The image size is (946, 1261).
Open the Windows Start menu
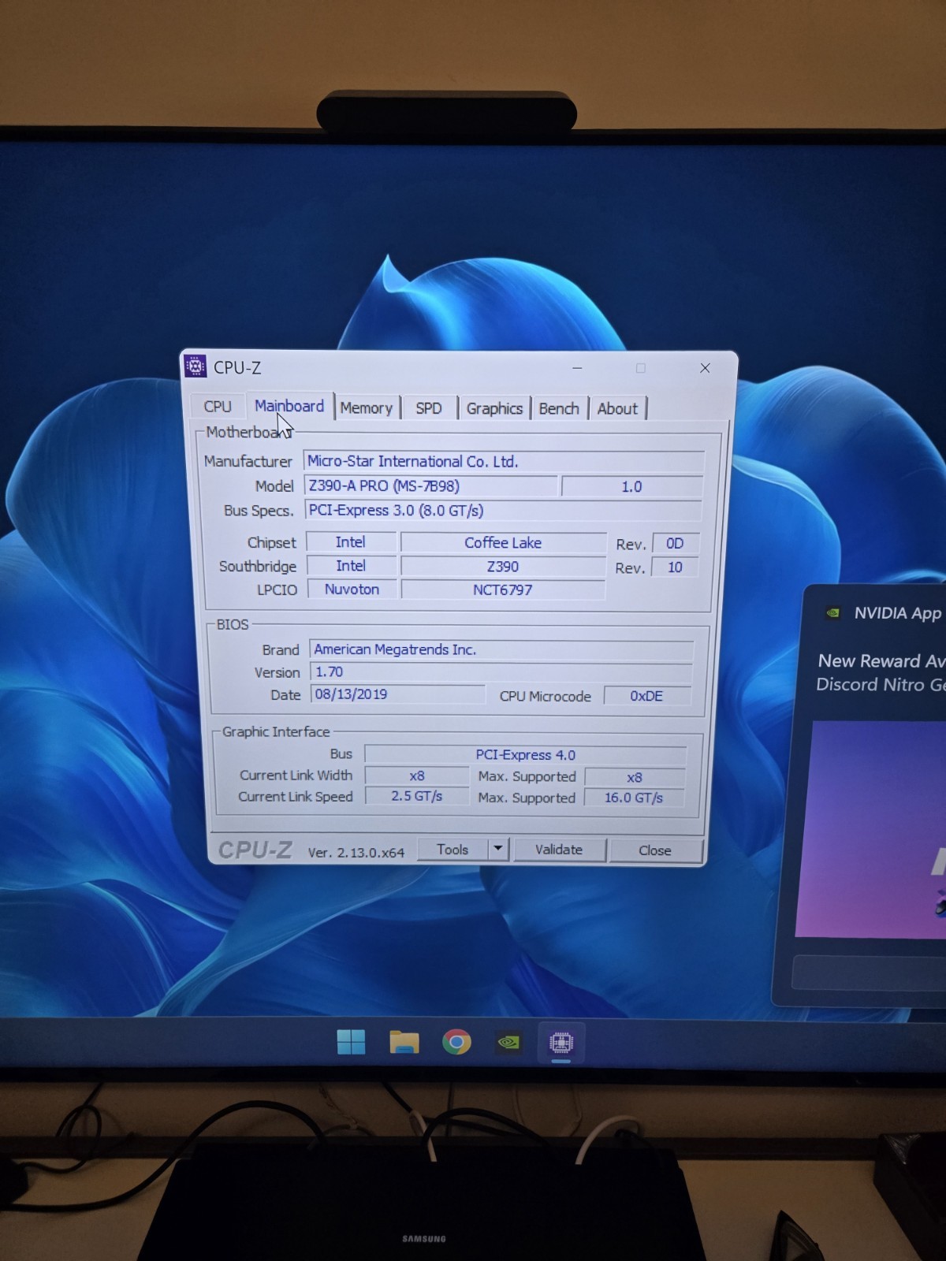coord(351,1042)
